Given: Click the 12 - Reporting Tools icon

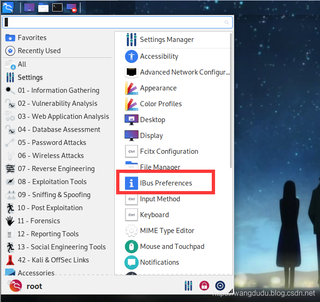Looking at the screenshot, I should 10,234.
